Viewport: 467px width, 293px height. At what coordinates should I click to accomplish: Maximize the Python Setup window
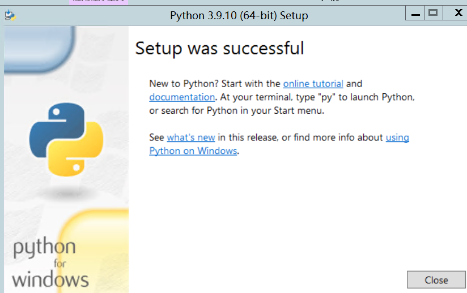[x=434, y=14]
